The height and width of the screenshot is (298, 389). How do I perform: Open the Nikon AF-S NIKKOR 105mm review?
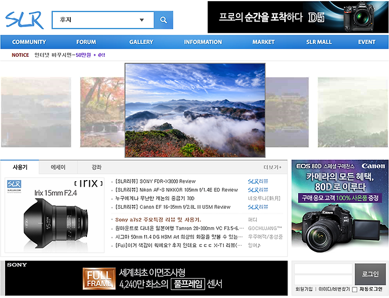click(x=176, y=190)
